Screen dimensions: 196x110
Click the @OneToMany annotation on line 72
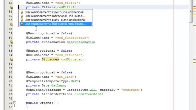point(36,90)
